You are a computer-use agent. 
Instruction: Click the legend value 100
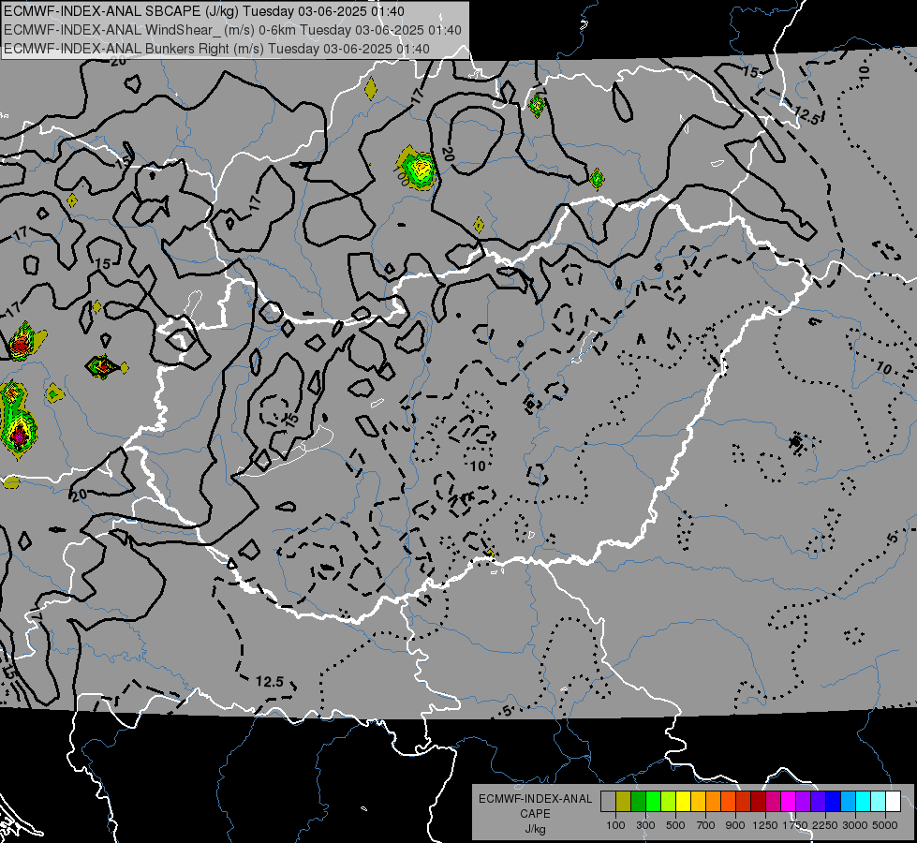[x=615, y=825]
